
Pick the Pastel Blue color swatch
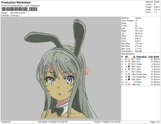pyautogui.click(x=129, y=77)
